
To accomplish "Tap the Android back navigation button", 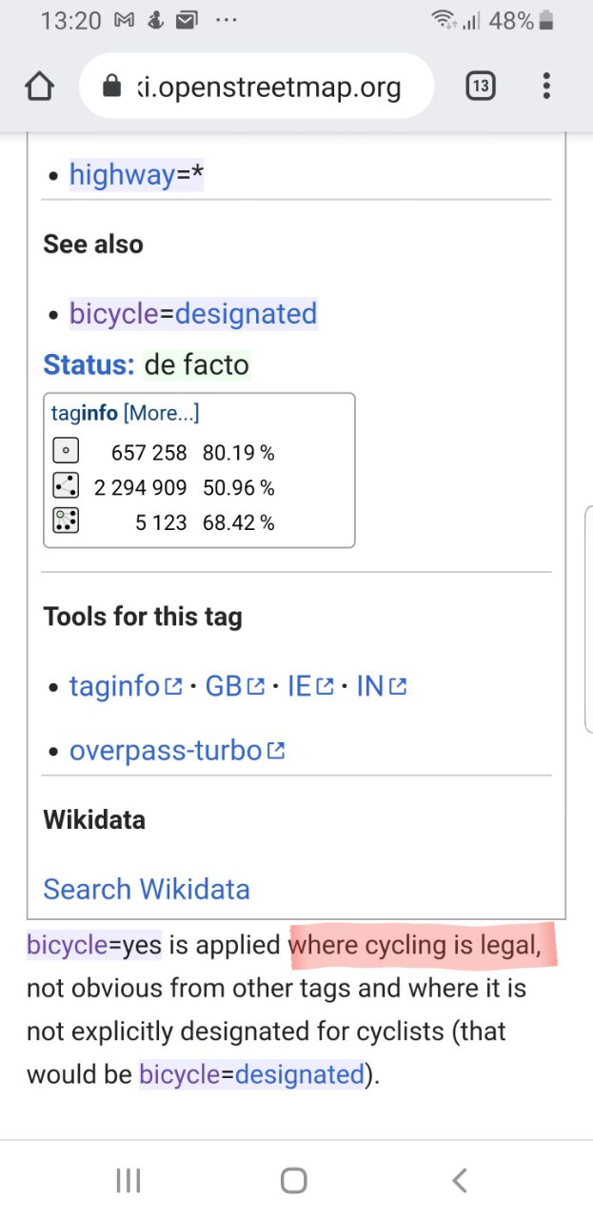I will [460, 1181].
